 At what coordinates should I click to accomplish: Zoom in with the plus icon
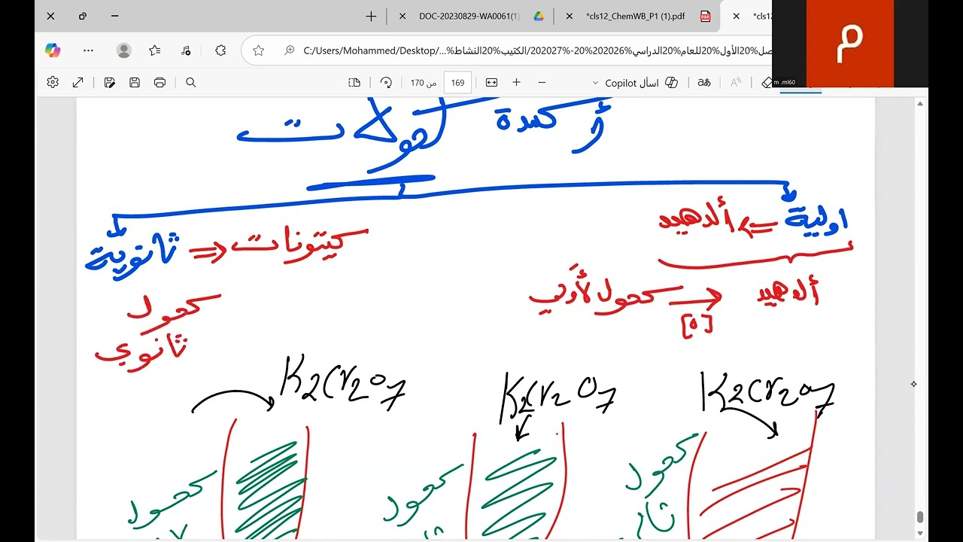click(517, 83)
